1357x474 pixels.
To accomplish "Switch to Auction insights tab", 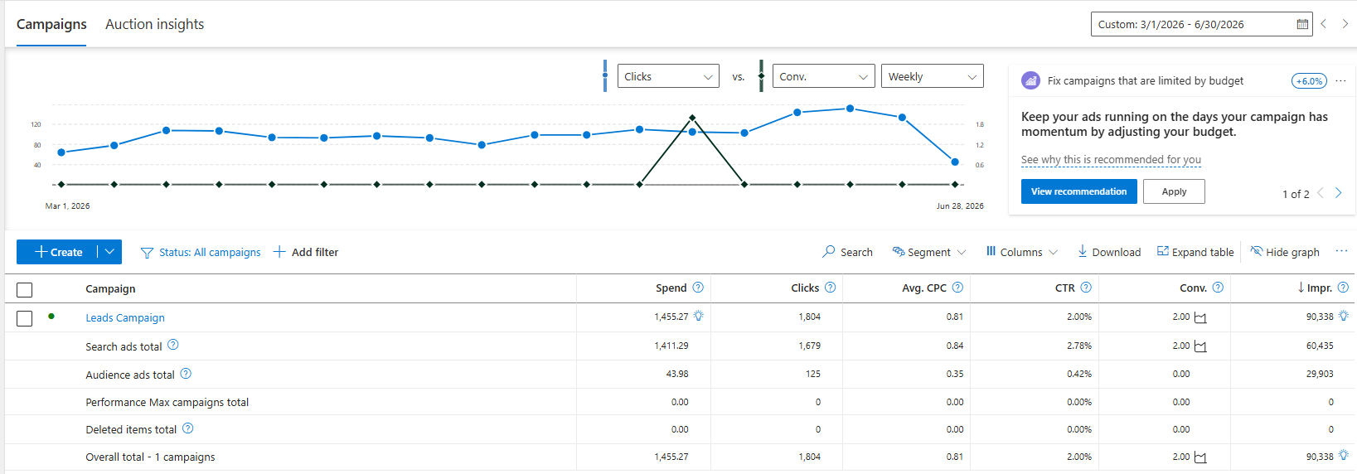I will click(x=154, y=24).
